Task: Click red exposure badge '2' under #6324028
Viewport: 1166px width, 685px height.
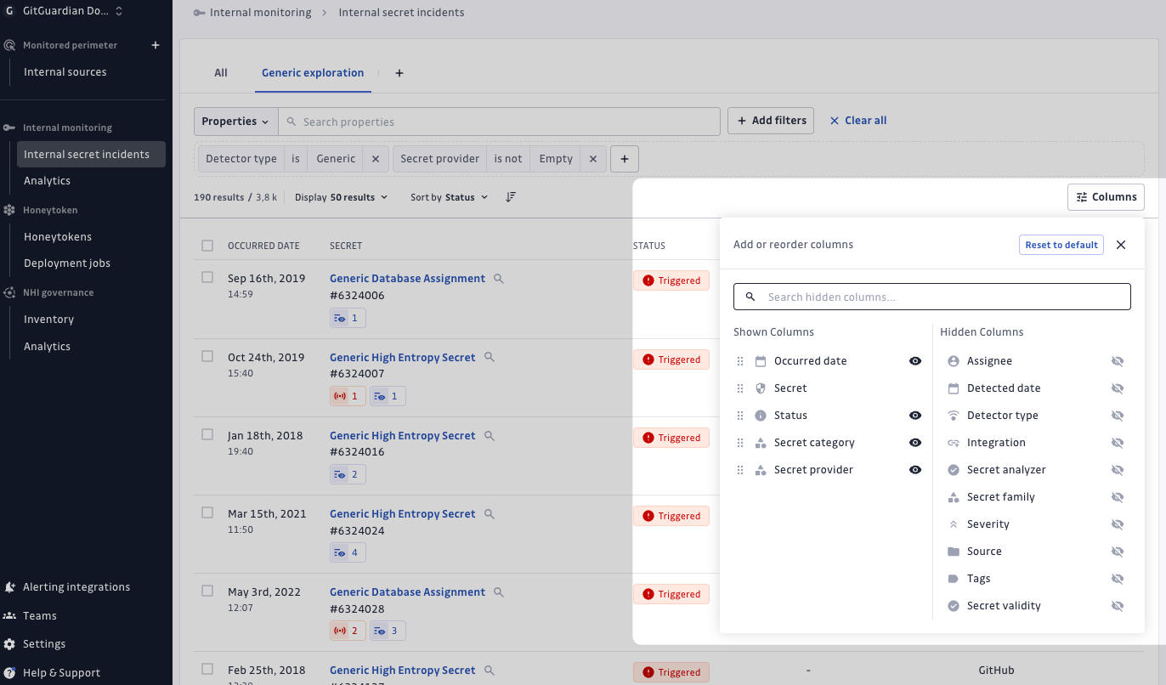Action: [348, 631]
